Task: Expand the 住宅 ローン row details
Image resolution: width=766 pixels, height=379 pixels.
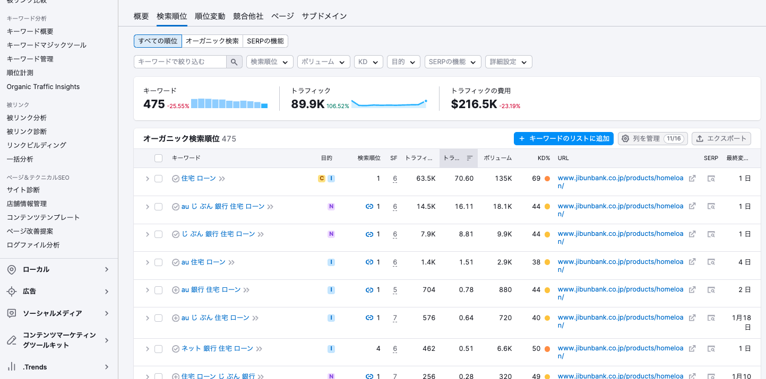Action: [148, 179]
